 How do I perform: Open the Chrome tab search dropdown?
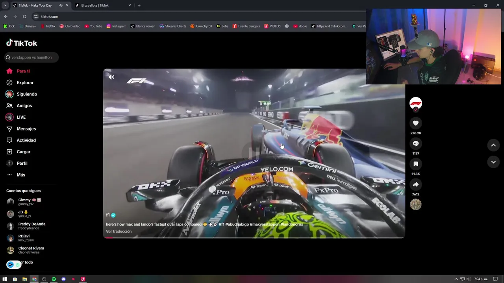tap(5, 6)
